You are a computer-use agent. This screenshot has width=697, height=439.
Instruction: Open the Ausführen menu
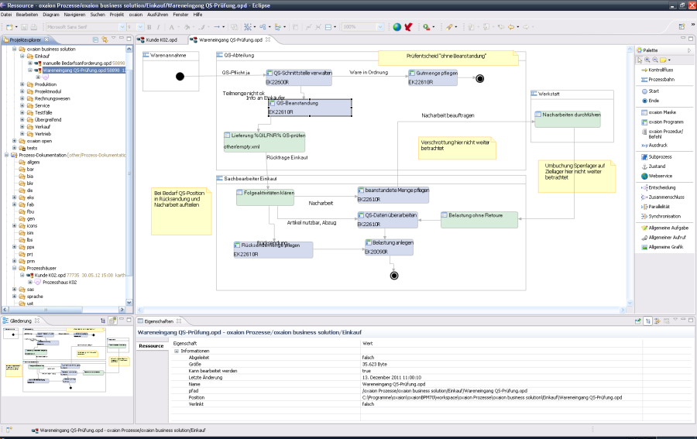point(158,15)
